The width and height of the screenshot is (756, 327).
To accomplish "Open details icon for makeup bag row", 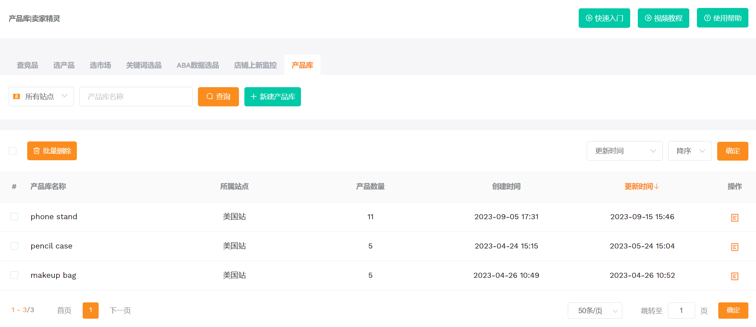I will point(734,276).
